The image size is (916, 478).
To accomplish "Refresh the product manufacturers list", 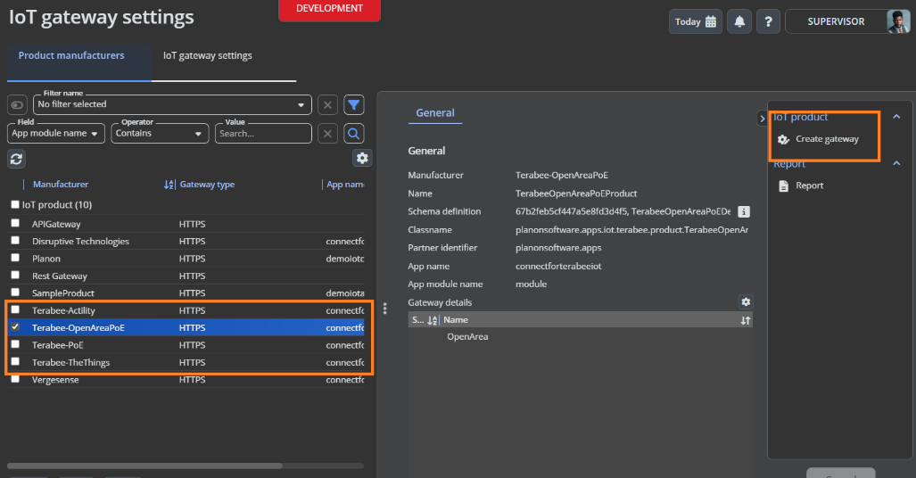I will point(16,159).
